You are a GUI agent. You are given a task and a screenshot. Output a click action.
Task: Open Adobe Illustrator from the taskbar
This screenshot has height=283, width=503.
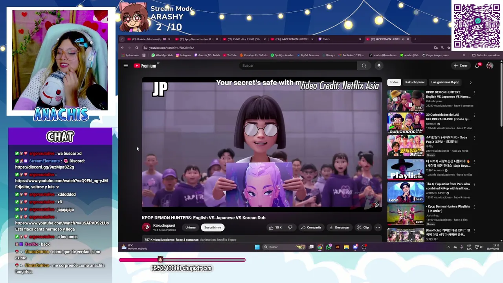pyautogui.click(x=337, y=247)
